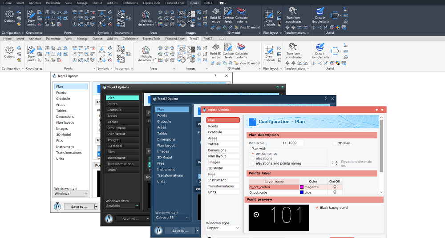This screenshot has width=445, height=238.
Task: Open Transform coordinates in light ribbon
Action: pos(293,51)
